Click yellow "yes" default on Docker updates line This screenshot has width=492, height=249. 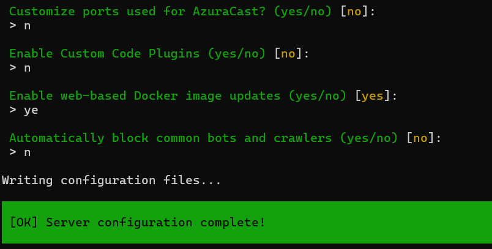(x=373, y=96)
